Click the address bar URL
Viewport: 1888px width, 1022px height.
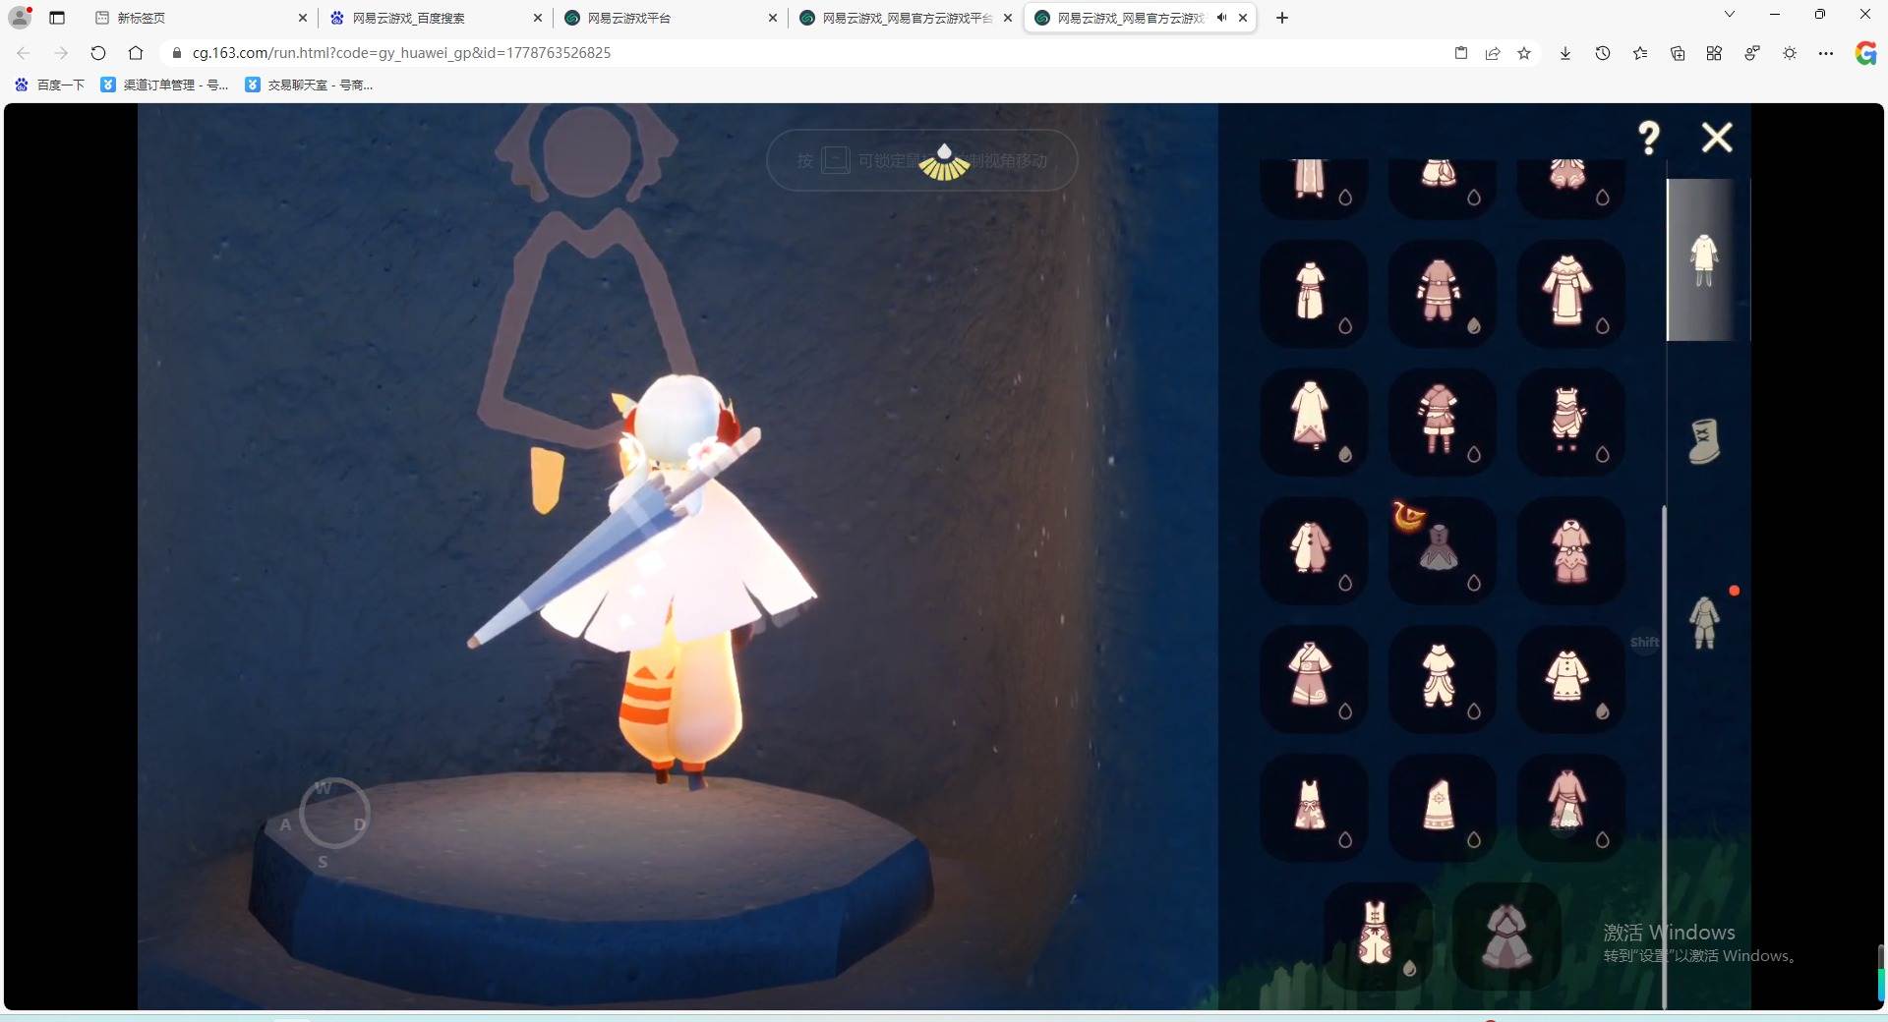tap(401, 53)
